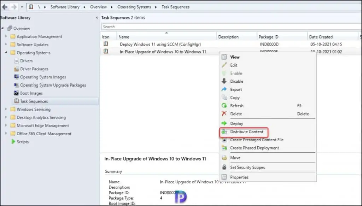Choose Refresh from the context menu
Image resolution: width=362 pixels, height=206 pixels.
(268, 106)
